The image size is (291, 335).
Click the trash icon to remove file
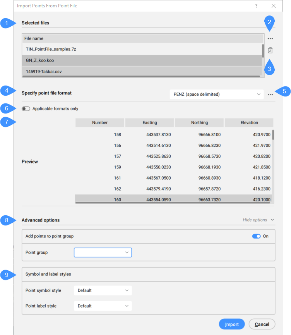pos(270,50)
